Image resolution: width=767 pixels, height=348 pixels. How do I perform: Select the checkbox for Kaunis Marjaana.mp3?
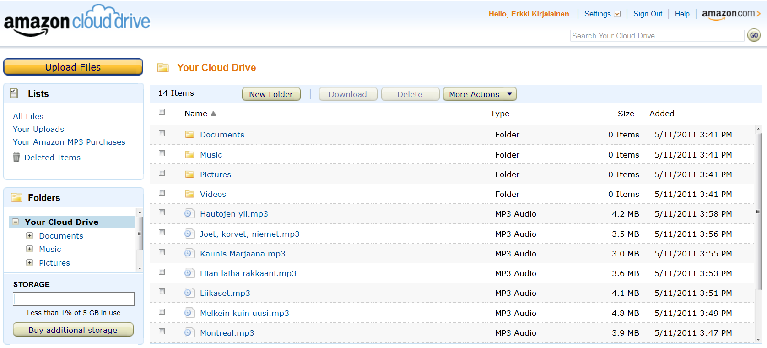(162, 252)
